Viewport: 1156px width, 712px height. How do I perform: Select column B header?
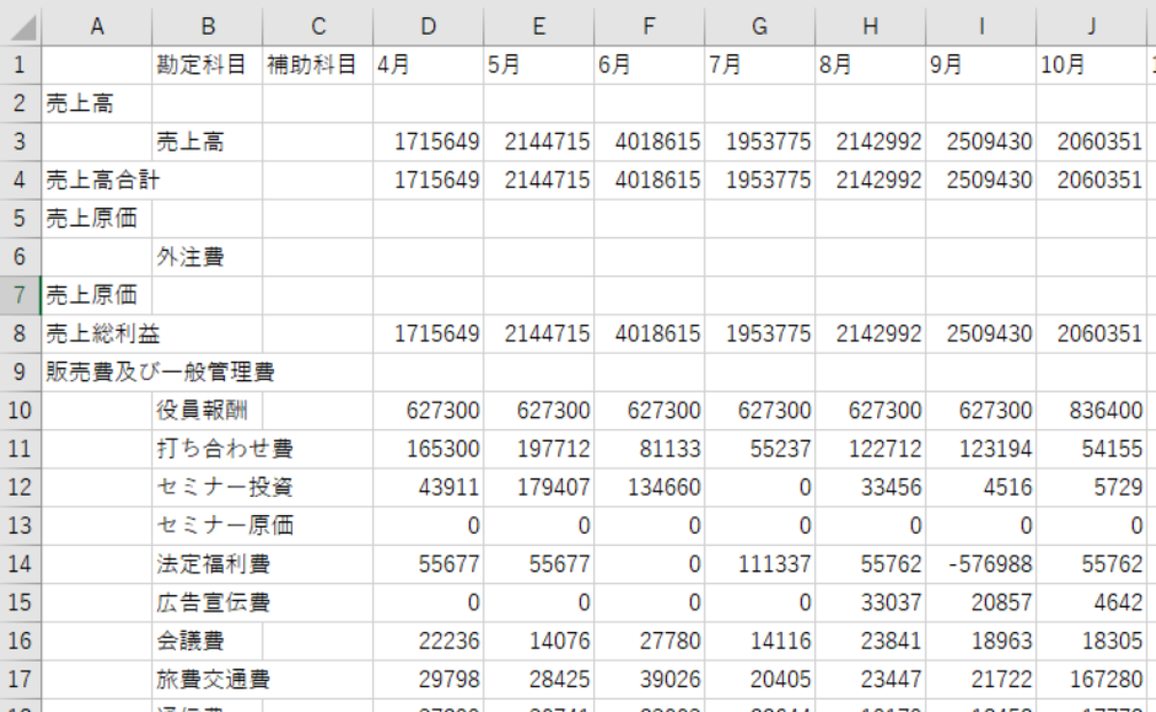[207, 27]
